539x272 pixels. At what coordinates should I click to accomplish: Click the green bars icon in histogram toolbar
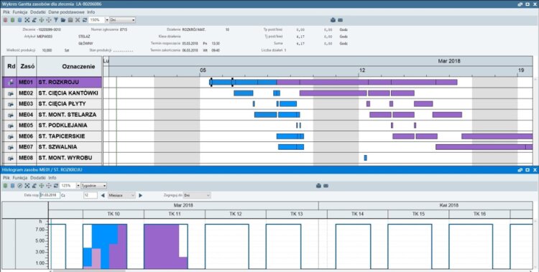click(5, 185)
